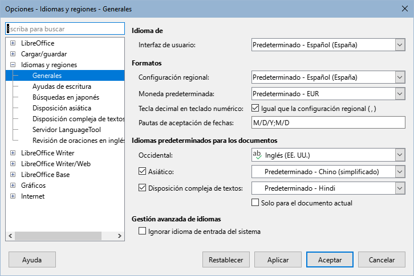Click the Restablecer button
The width and height of the screenshot is (414, 276).
226,259
